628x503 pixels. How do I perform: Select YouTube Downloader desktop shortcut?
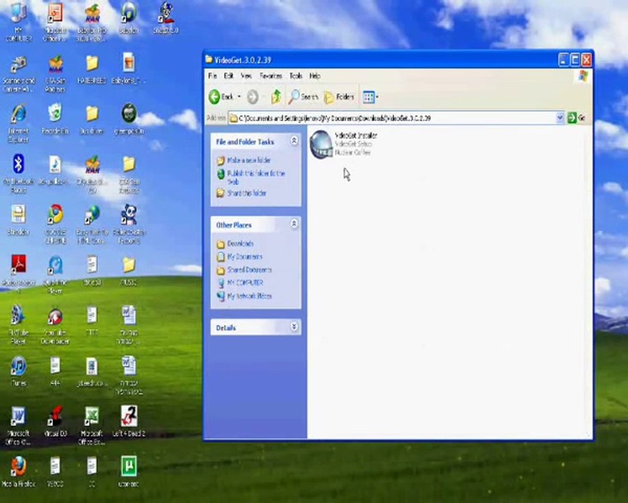click(55, 326)
